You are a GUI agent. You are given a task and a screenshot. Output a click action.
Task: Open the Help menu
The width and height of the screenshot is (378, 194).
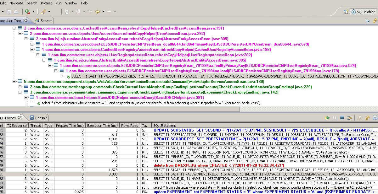[x=84, y=3]
